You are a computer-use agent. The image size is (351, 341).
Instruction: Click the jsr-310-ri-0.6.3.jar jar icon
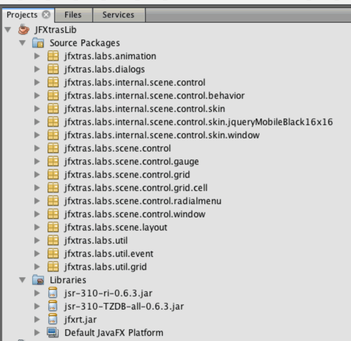pos(53,293)
